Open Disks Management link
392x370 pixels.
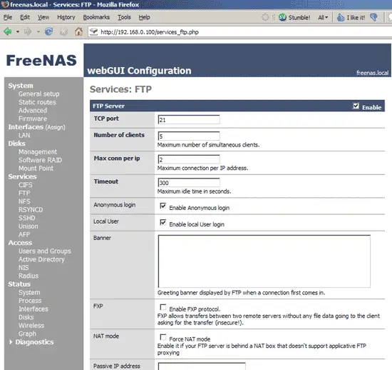coord(38,152)
